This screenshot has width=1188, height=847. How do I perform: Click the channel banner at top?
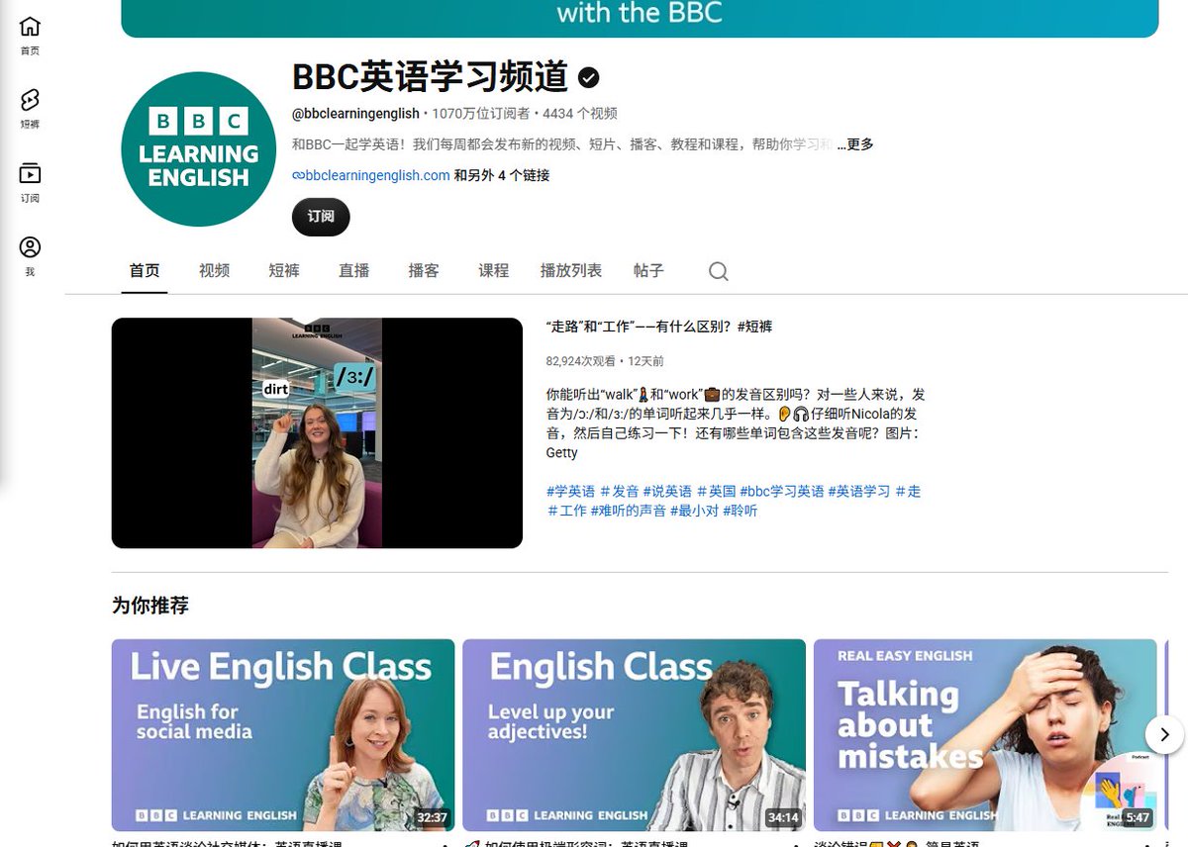(x=640, y=18)
